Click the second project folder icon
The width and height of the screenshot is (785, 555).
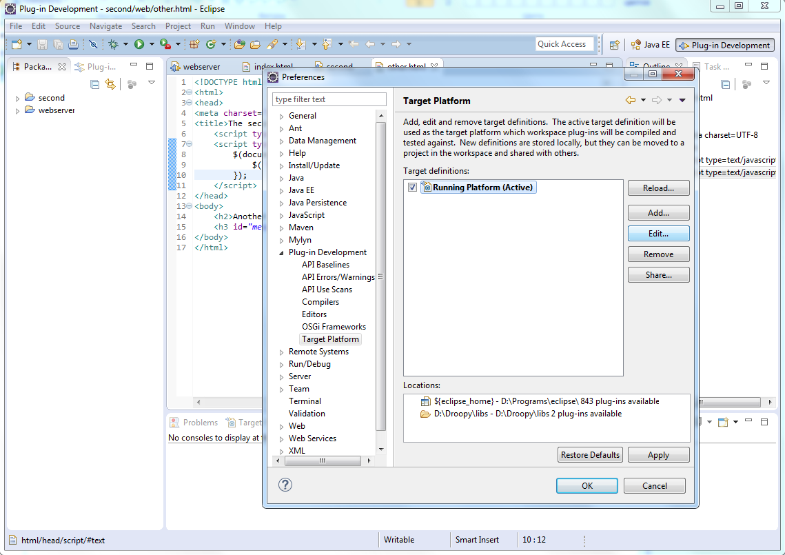click(x=30, y=97)
